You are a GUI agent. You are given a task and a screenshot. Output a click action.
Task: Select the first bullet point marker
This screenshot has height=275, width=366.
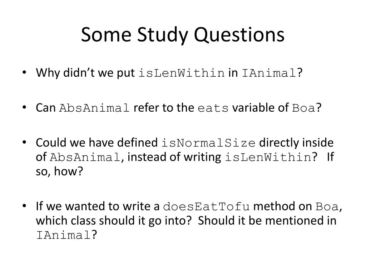24,72
